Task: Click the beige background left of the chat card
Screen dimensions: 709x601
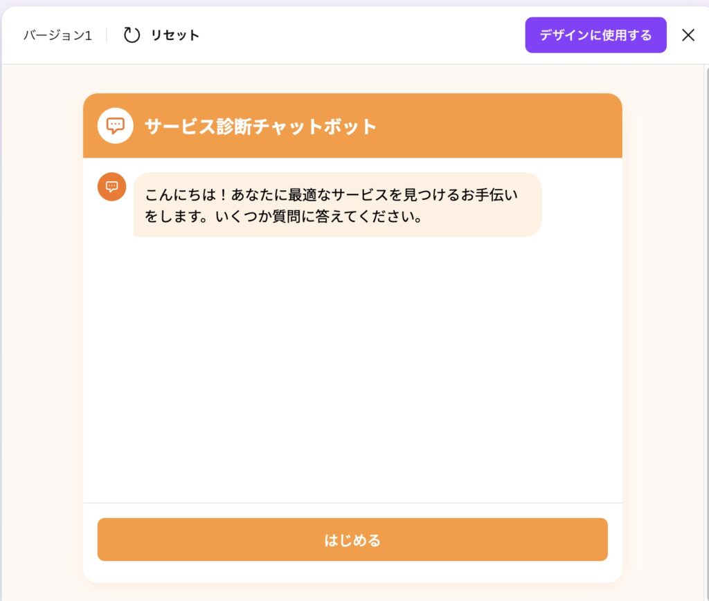Action: (x=42, y=333)
